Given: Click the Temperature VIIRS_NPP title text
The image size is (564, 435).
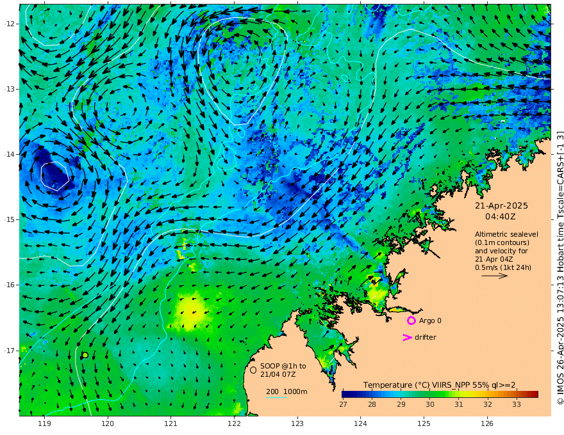Looking at the screenshot, I should point(439,385).
